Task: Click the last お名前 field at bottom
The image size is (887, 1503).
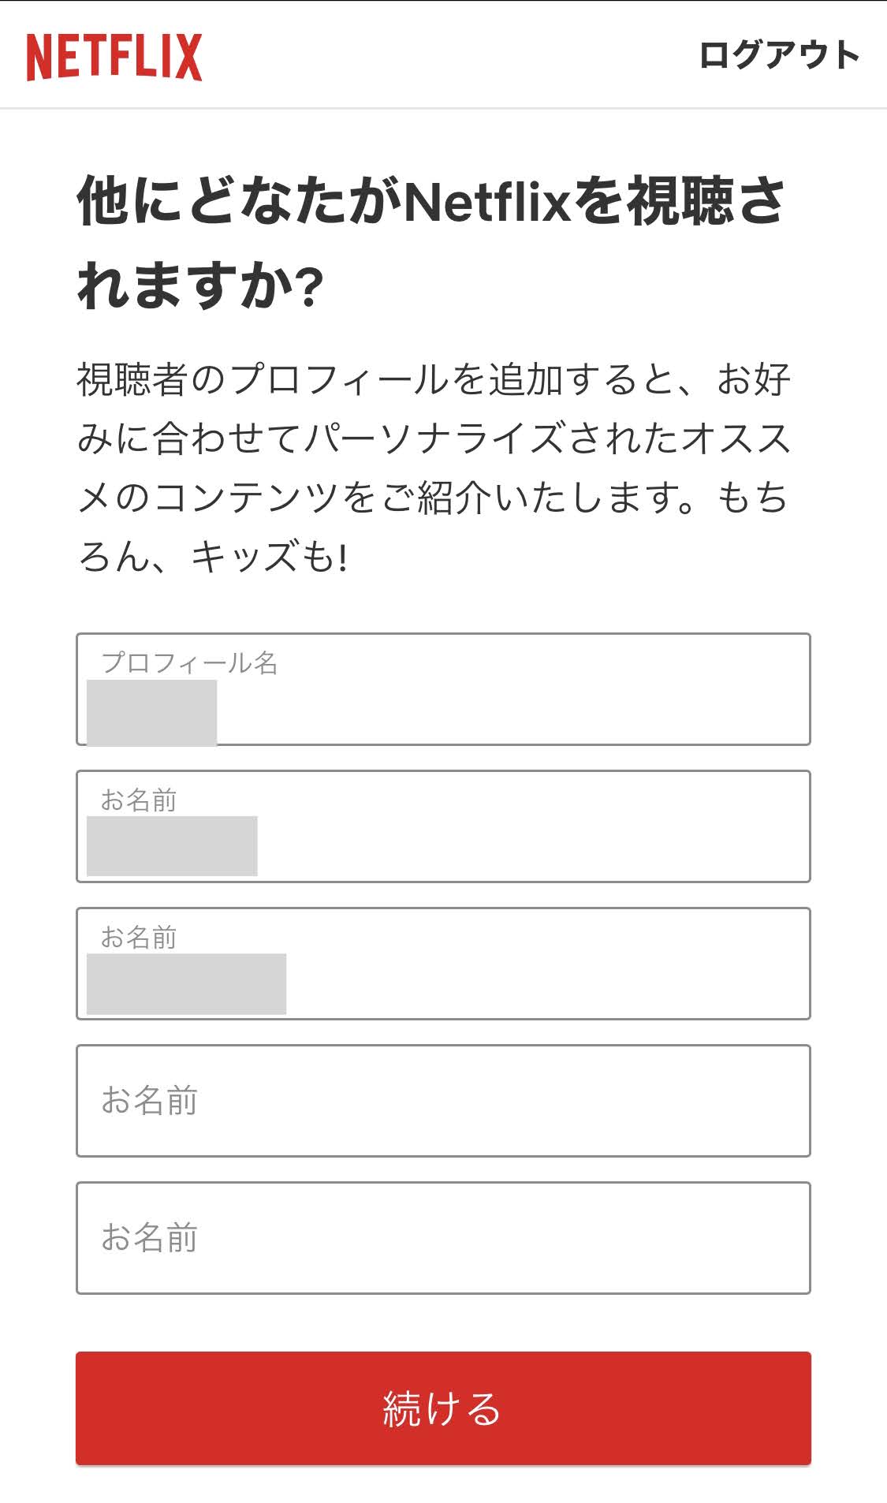Action: tap(443, 1238)
